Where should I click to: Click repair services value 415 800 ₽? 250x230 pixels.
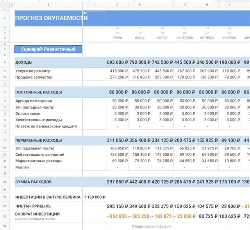pos(119,71)
